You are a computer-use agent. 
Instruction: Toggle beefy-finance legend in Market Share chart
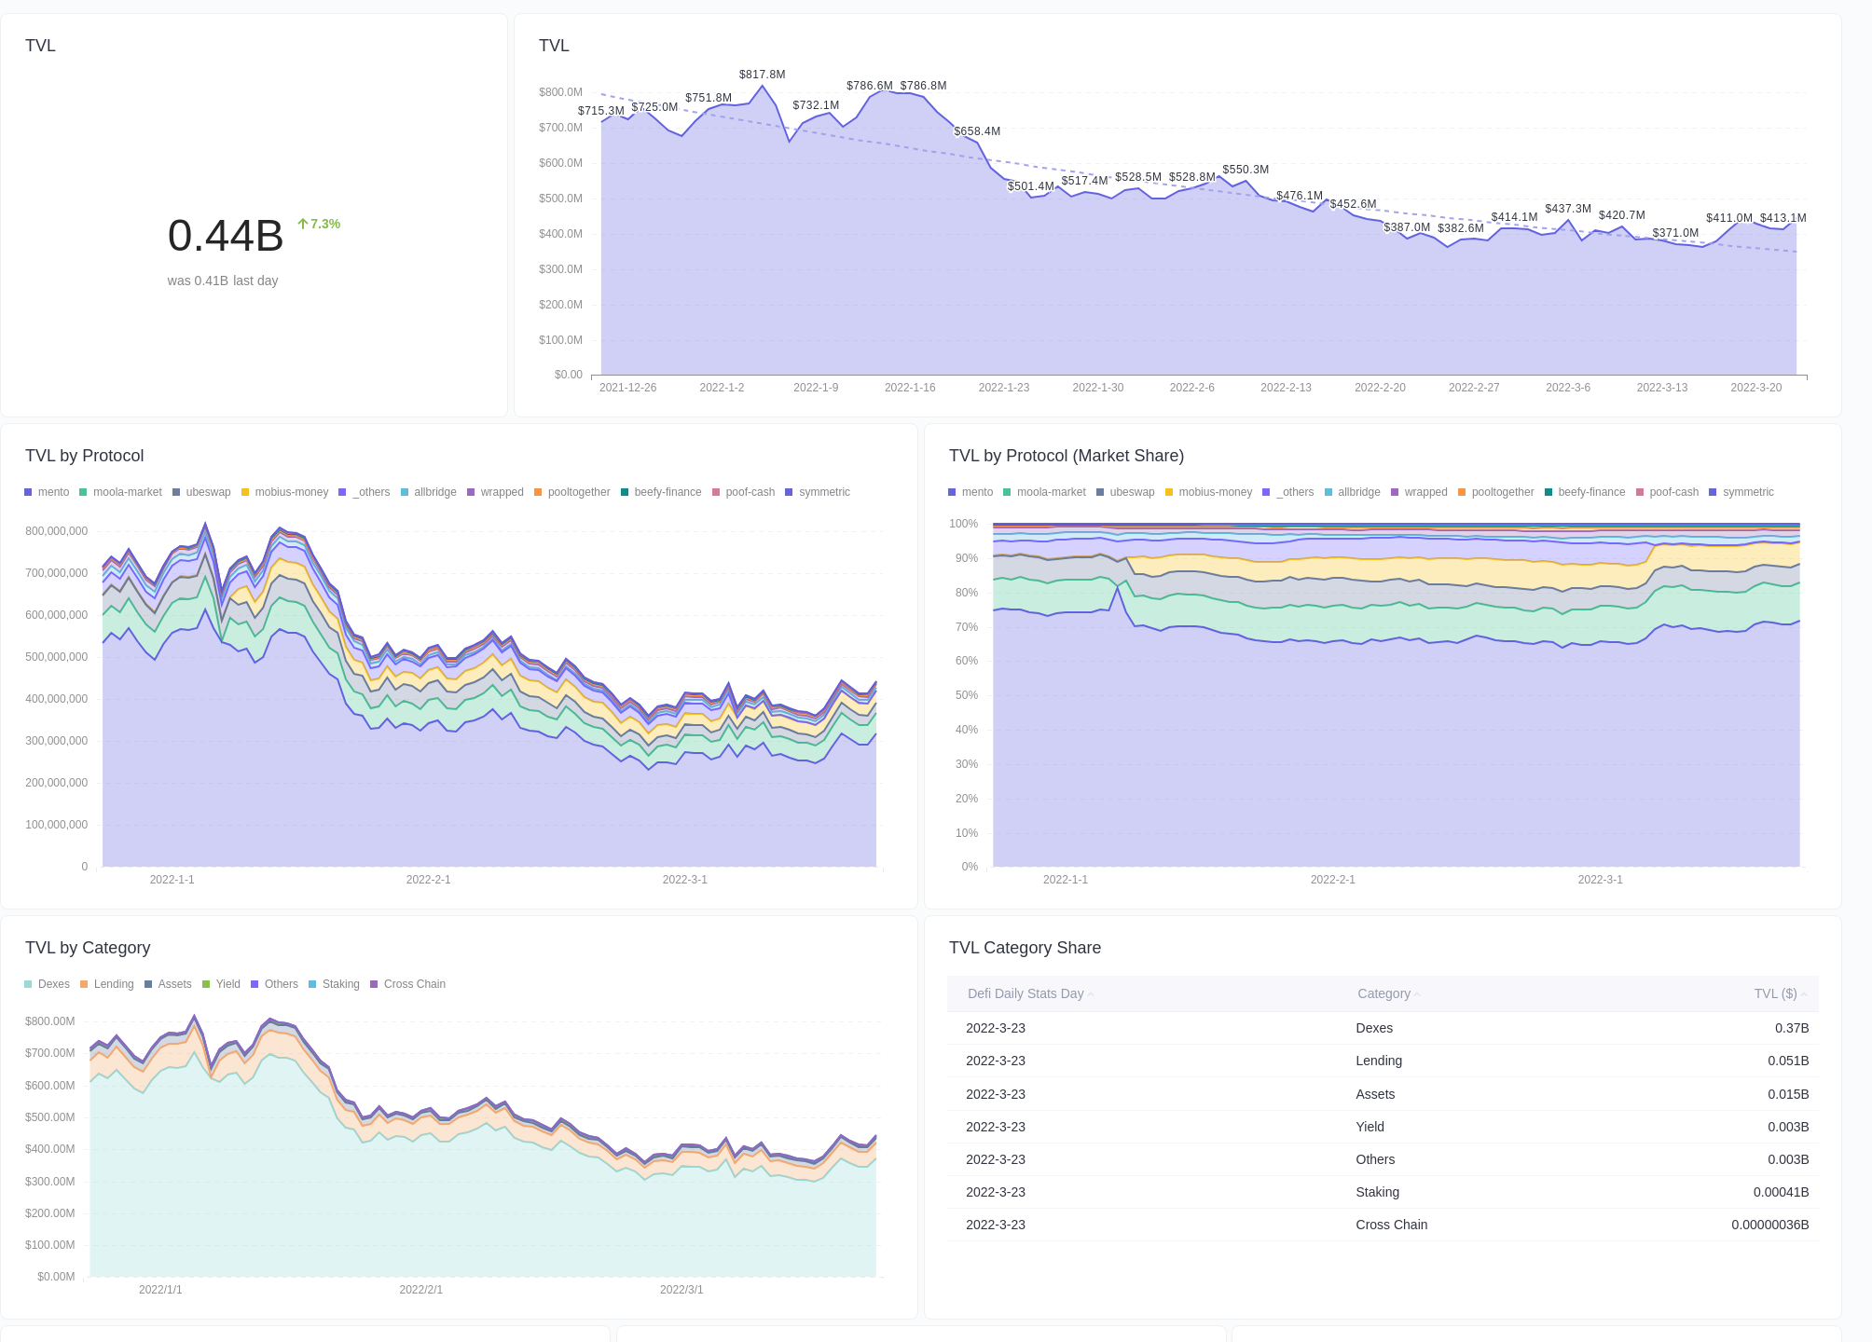click(1585, 492)
